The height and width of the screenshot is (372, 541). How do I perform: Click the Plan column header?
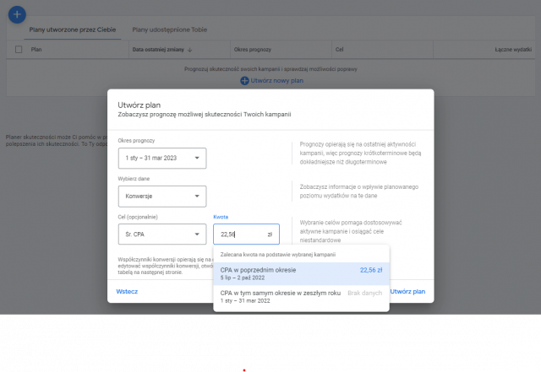click(36, 50)
